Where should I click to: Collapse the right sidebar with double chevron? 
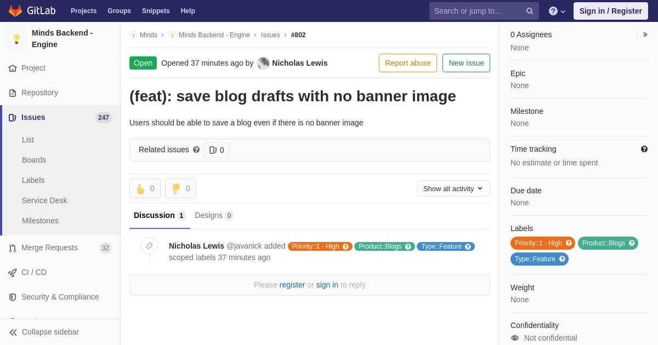click(x=645, y=34)
